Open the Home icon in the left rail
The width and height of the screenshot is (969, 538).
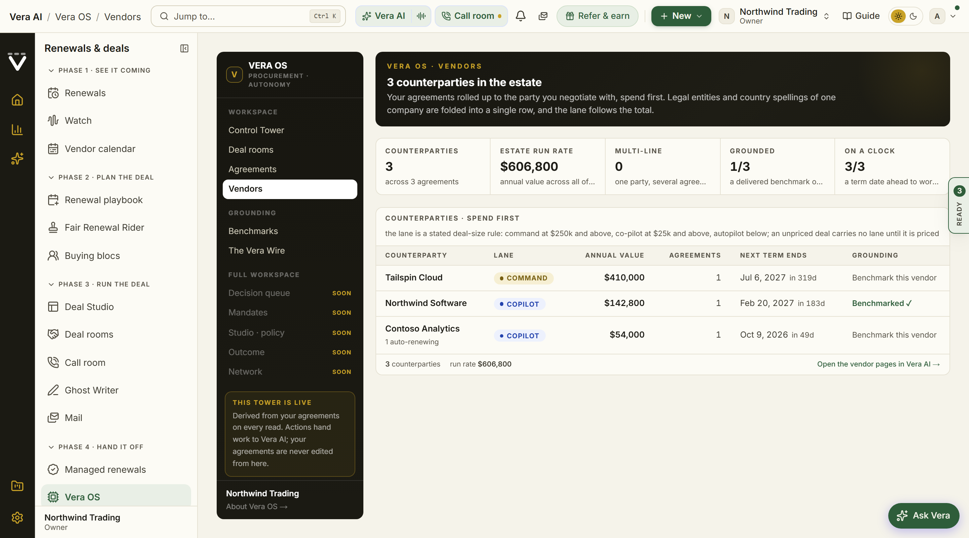(17, 100)
